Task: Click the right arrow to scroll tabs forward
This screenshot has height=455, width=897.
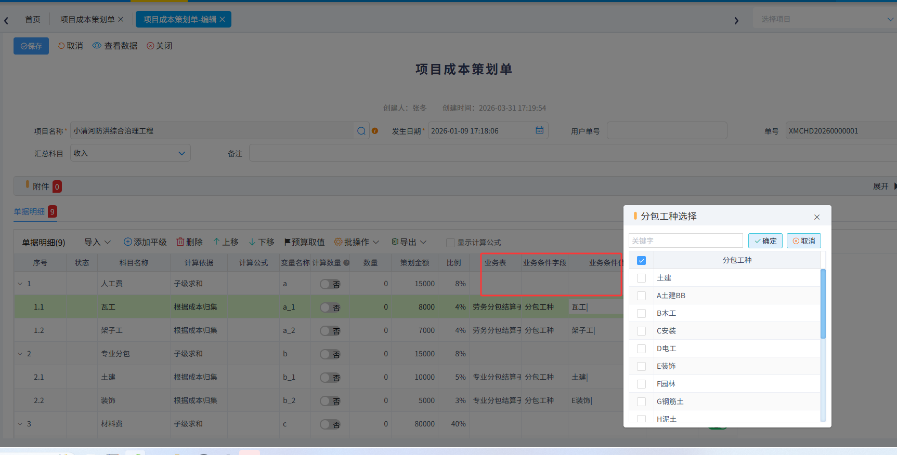Action: pyautogui.click(x=736, y=21)
